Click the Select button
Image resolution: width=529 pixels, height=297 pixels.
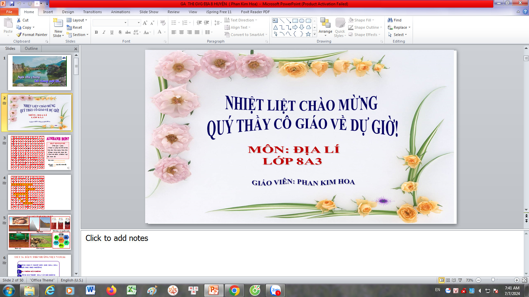click(x=397, y=35)
